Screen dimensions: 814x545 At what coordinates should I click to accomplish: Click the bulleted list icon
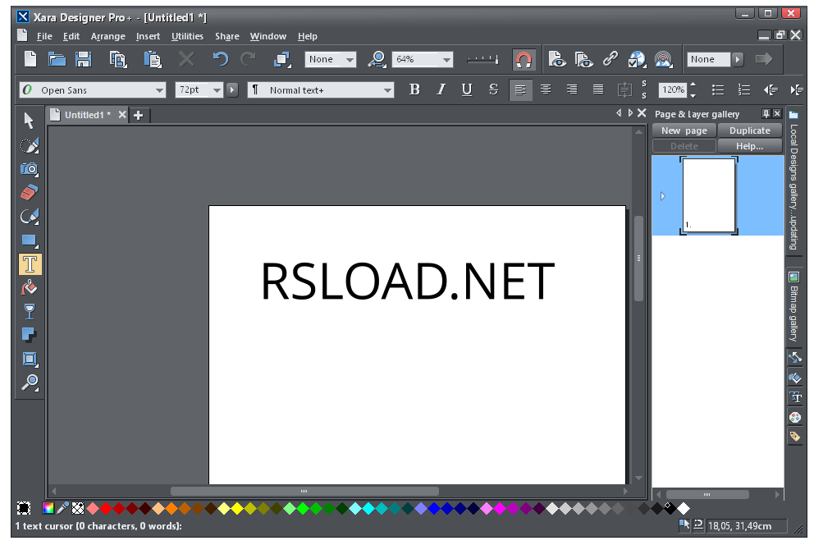coord(718,89)
